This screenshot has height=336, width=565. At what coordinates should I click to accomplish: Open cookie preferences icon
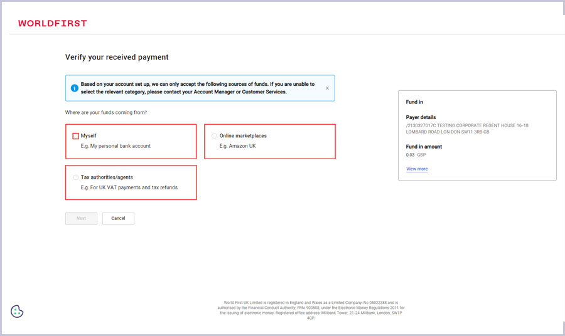(x=17, y=312)
